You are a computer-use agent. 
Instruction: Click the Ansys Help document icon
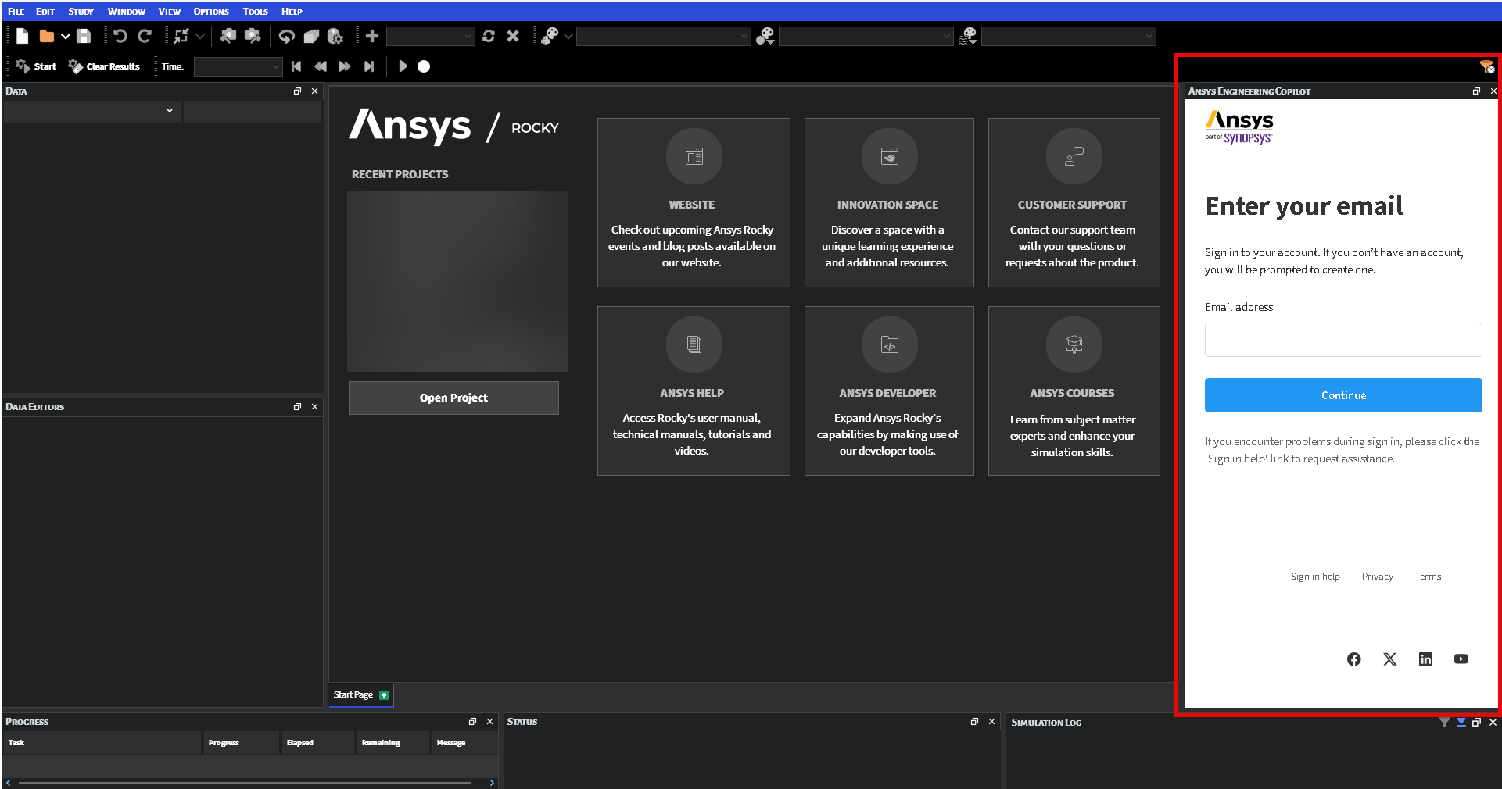pyautogui.click(x=694, y=345)
